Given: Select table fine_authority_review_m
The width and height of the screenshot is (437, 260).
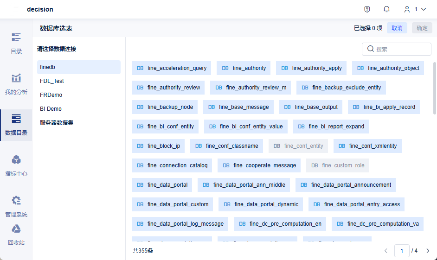Looking at the screenshot, I should pos(251,88).
